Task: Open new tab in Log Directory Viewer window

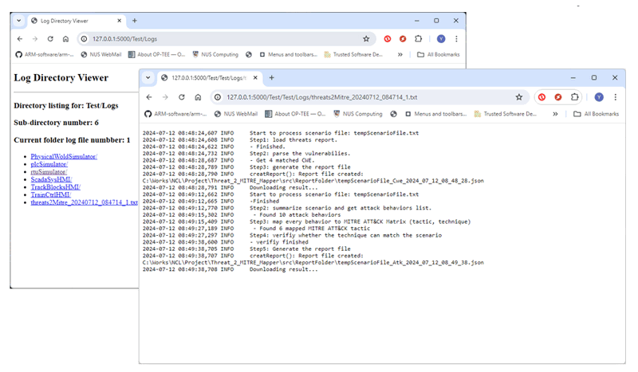Action: [135, 21]
